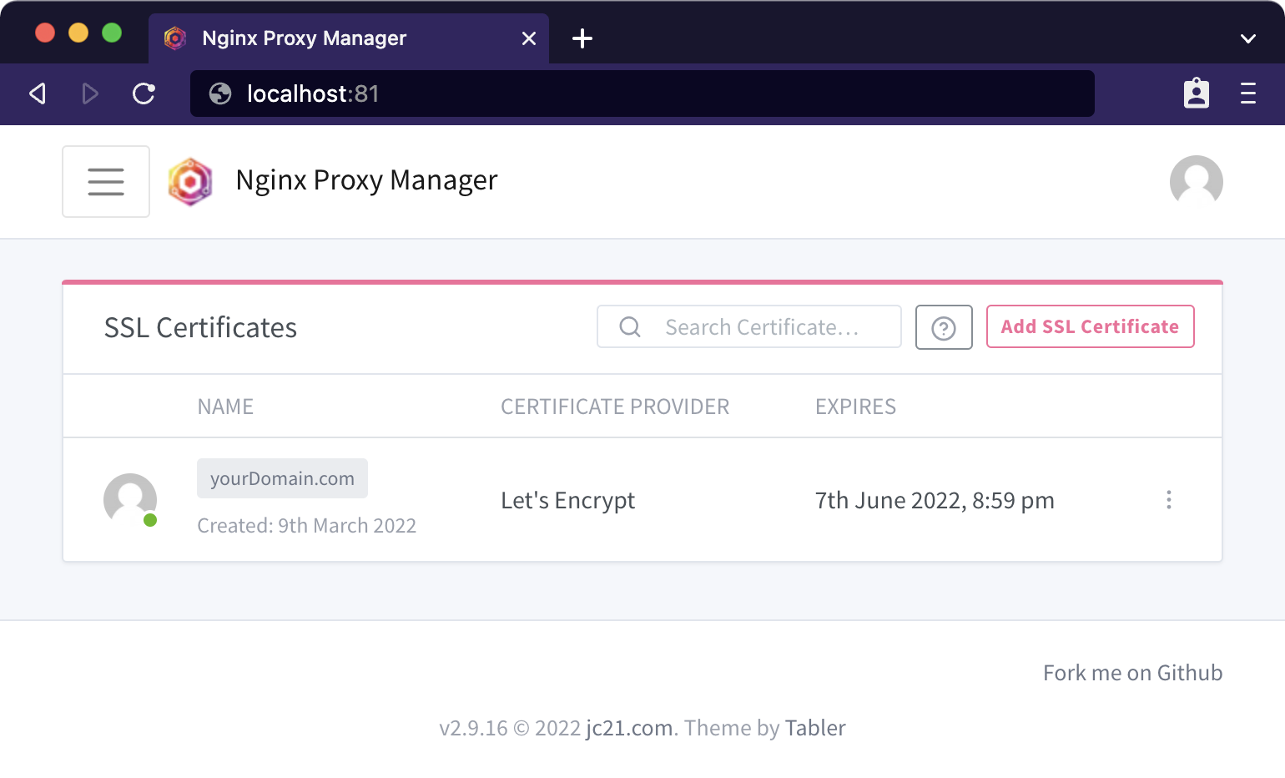Focus the Search Certificate input field
The width and height of the screenshot is (1285, 778).
749,326
